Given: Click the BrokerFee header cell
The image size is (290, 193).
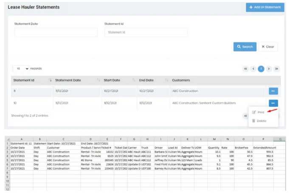Looking at the screenshot, I should click(x=243, y=148).
